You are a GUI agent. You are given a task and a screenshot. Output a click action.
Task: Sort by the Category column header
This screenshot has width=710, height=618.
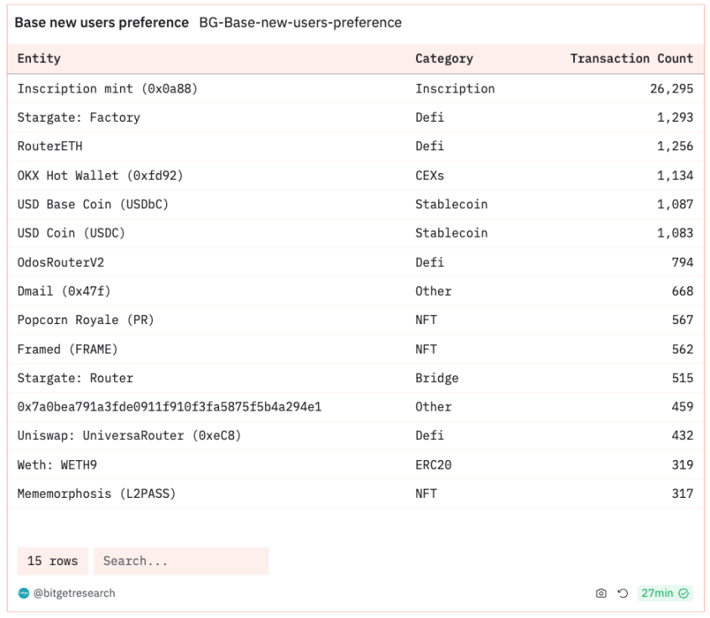click(x=444, y=59)
